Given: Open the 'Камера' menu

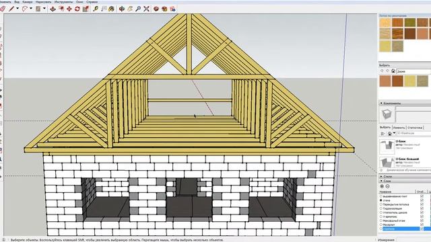Looking at the screenshot, I should [x=28, y=2].
